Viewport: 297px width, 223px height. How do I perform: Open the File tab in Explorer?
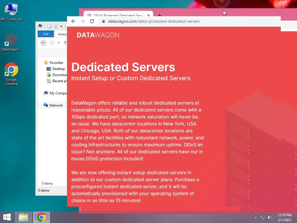click(46, 34)
